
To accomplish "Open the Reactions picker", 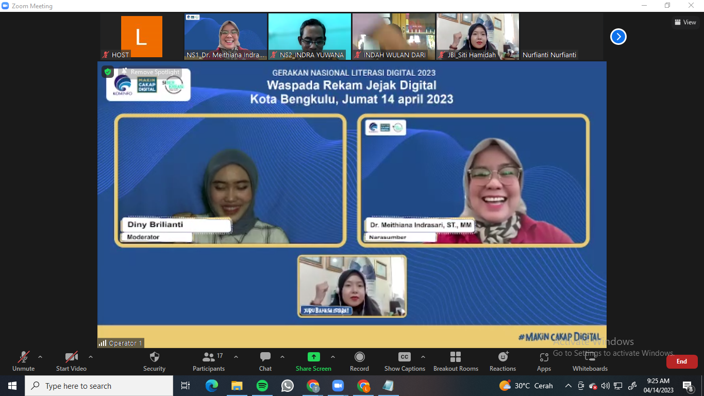I will (502, 361).
